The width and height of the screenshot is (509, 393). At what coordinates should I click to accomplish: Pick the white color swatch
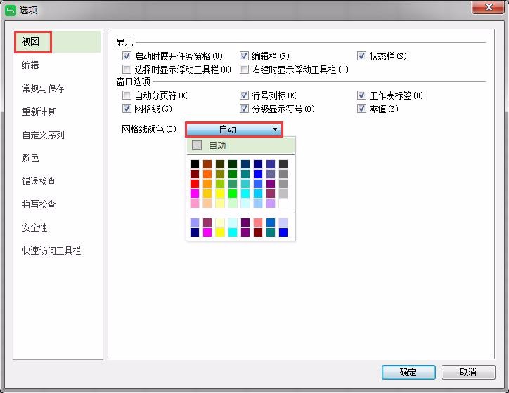pos(283,204)
